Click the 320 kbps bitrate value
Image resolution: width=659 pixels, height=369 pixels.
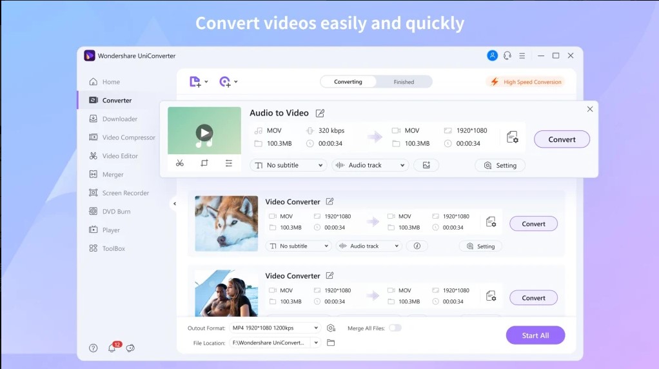click(331, 130)
